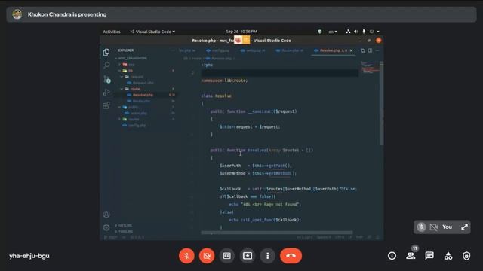Switch to the Route.php editor tab
This screenshot has height=271, width=483.
coord(290,50)
